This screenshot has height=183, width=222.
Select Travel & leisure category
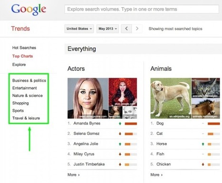pos(26,118)
